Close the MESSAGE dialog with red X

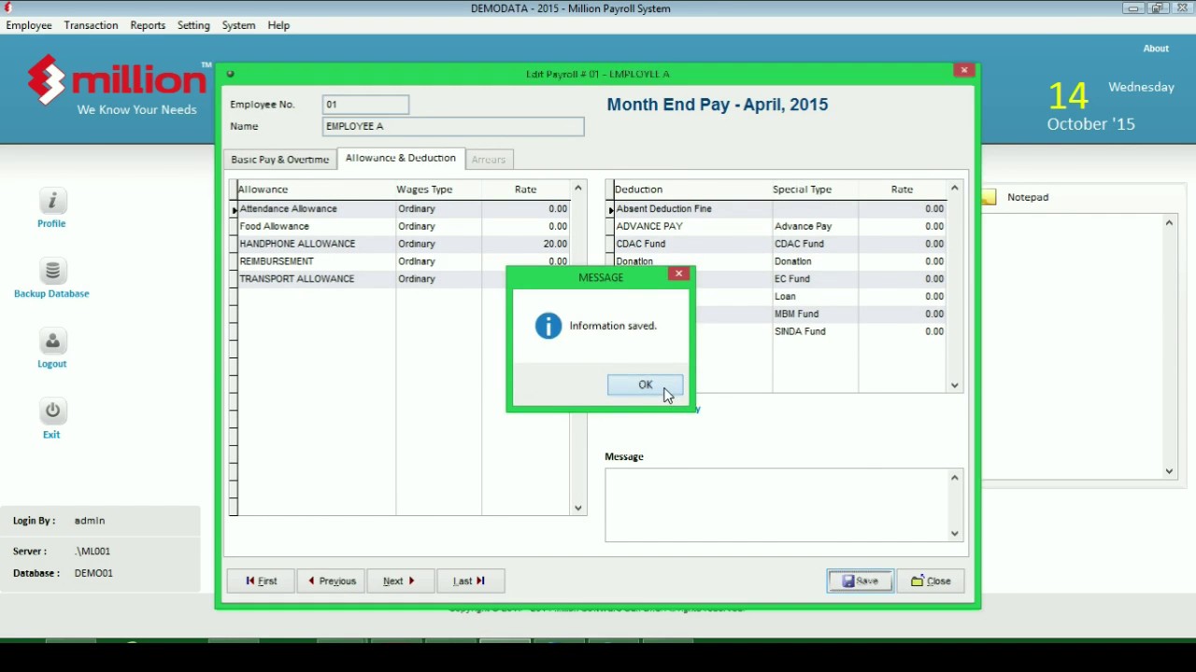click(679, 273)
